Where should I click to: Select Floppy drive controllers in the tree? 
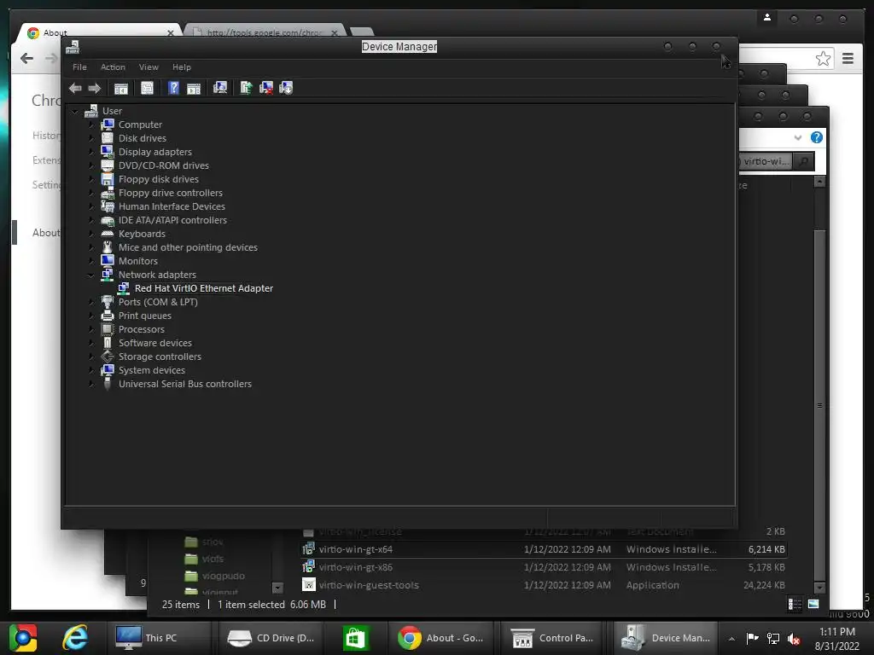tap(171, 193)
